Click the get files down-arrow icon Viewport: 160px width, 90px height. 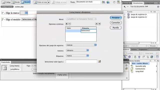135,57
